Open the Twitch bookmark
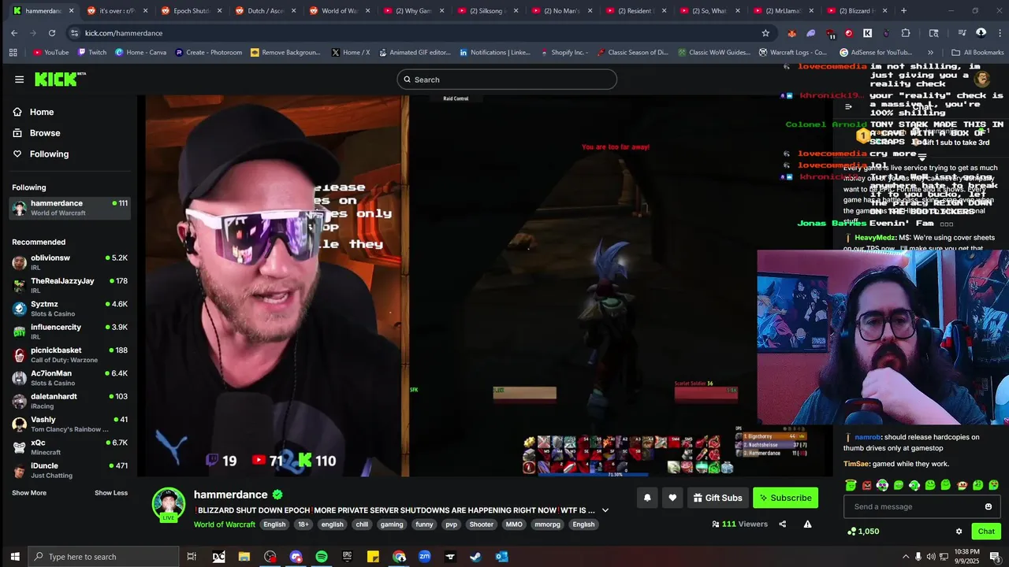 pyautogui.click(x=92, y=53)
